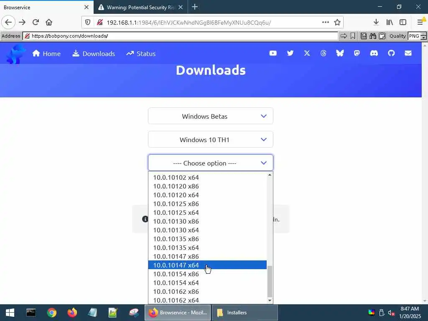This screenshot has width=428, height=321.
Task: Click dropdown list scroll down arrow
Action: [x=270, y=300]
